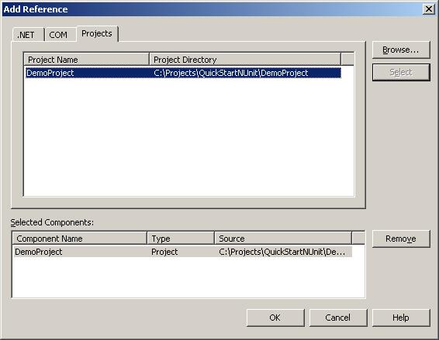This screenshot has width=439, height=340.
Task: Select DemoProject in Selected Components list
Action: [x=182, y=252]
